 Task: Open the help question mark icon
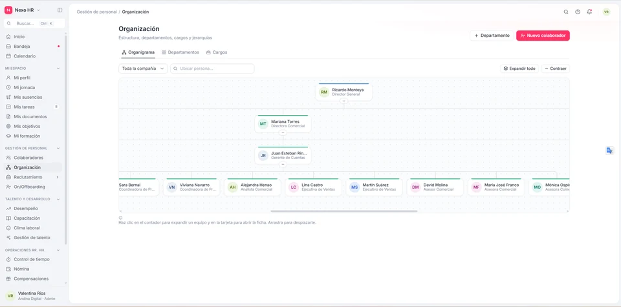tap(578, 12)
